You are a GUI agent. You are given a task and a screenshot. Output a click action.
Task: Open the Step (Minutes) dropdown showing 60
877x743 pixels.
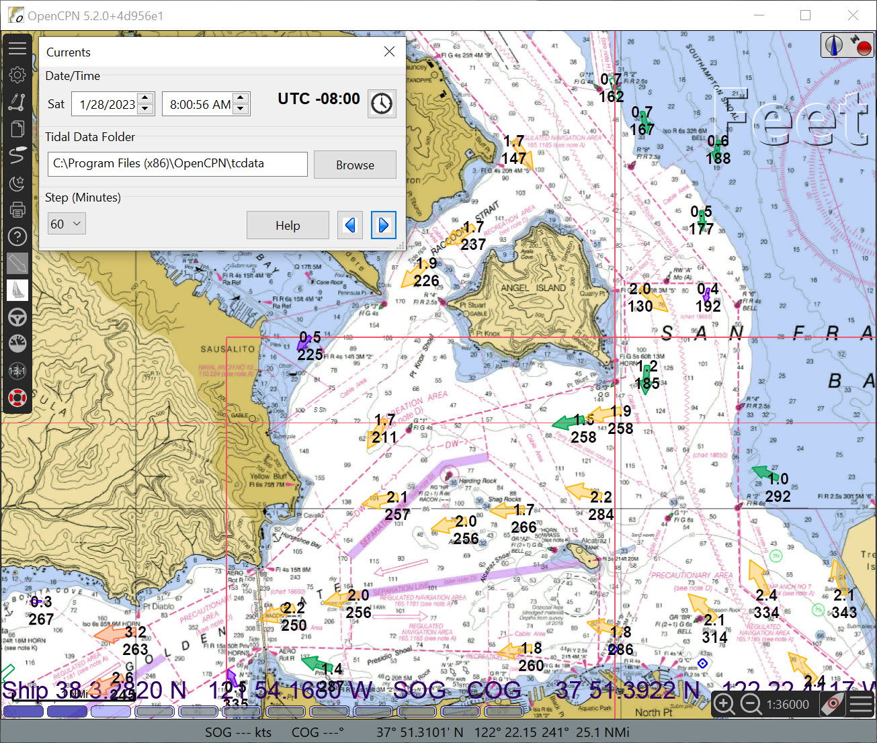pyautogui.click(x=67, y=224)
